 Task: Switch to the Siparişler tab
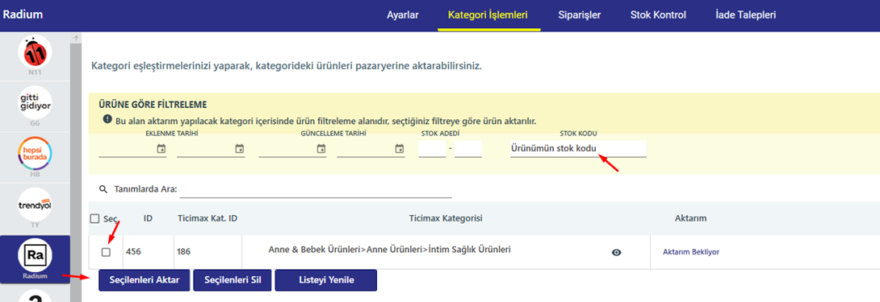(x=580, y=15)
